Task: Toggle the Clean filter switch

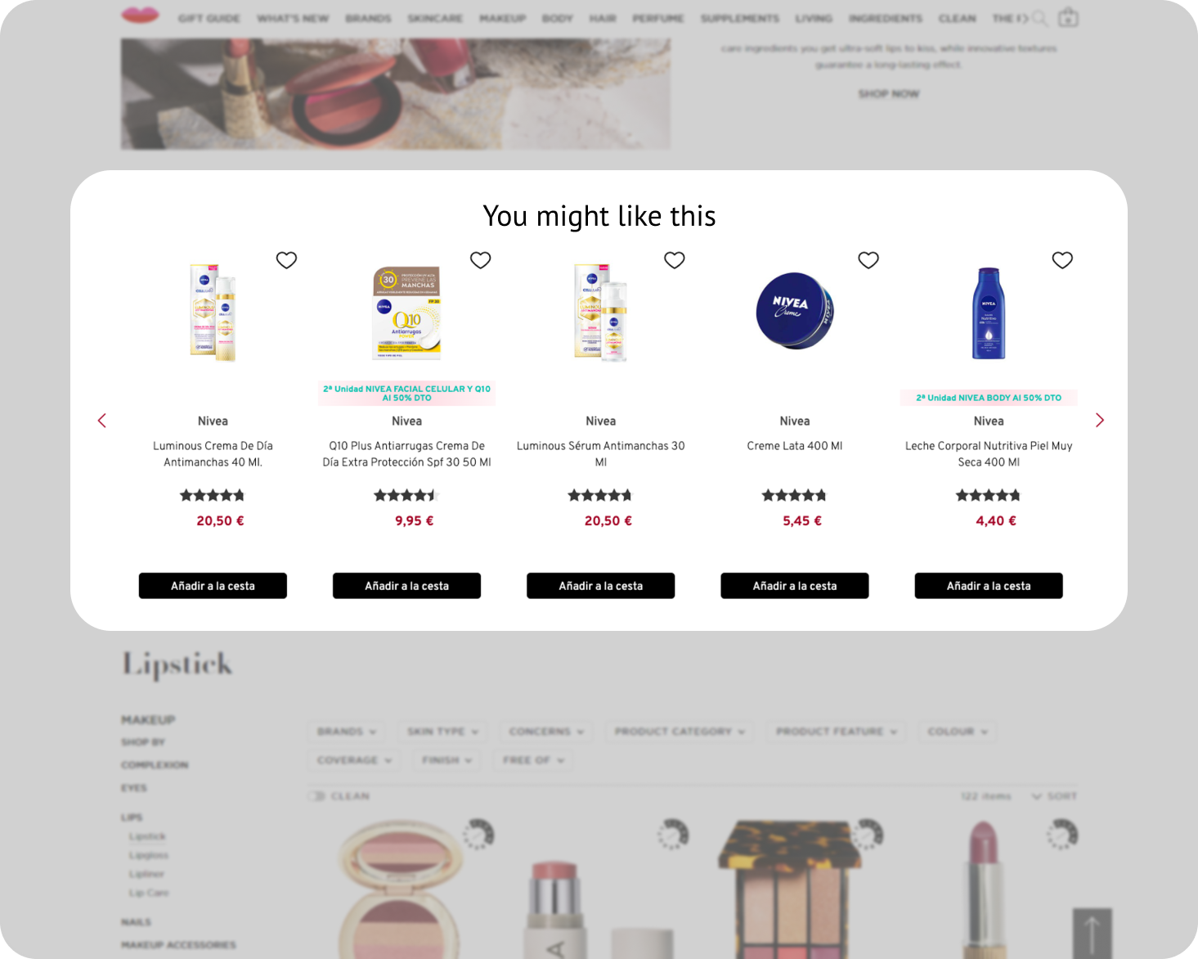Action: (x=316, y=795)
